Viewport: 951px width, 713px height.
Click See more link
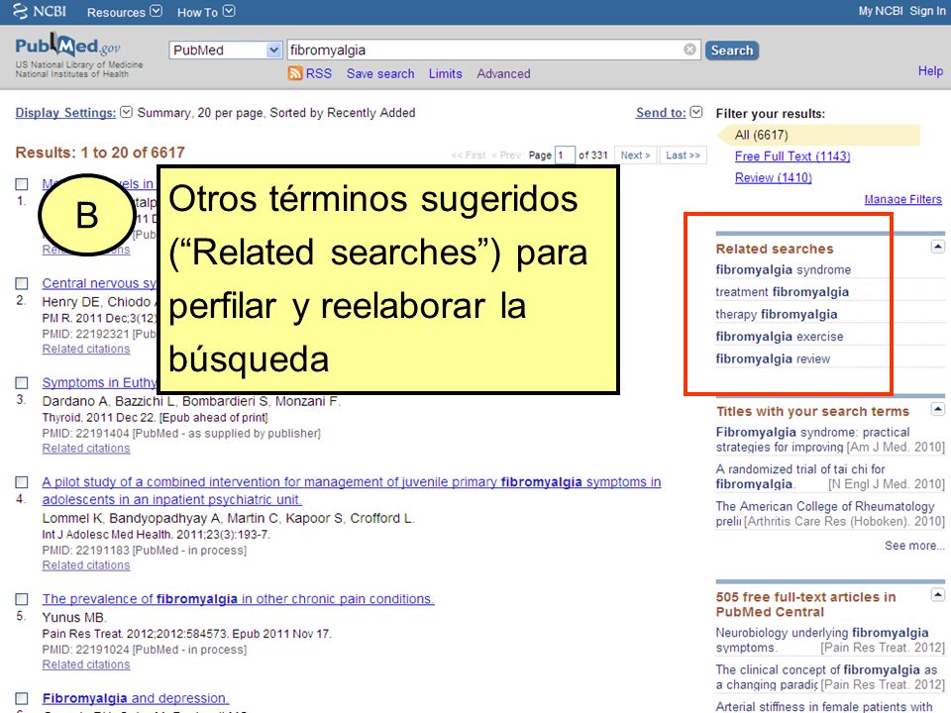tap(914, 546)
